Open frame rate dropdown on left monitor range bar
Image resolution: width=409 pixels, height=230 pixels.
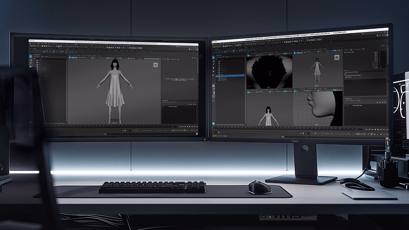tap(176, 131)
